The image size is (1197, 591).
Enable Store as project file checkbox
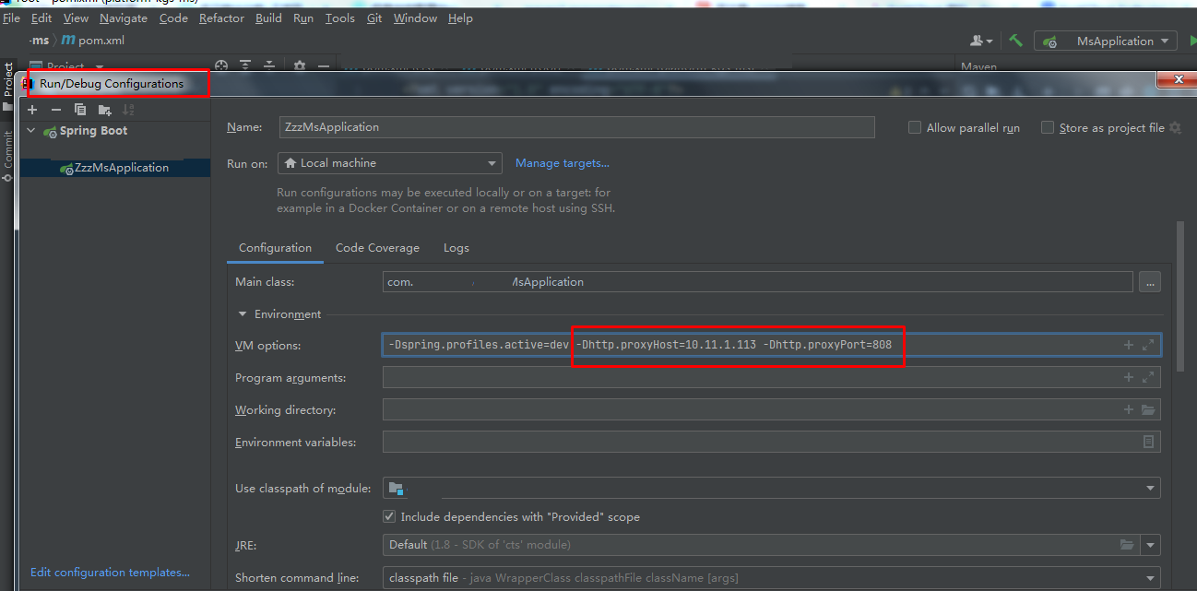(x=1048, y=128)
